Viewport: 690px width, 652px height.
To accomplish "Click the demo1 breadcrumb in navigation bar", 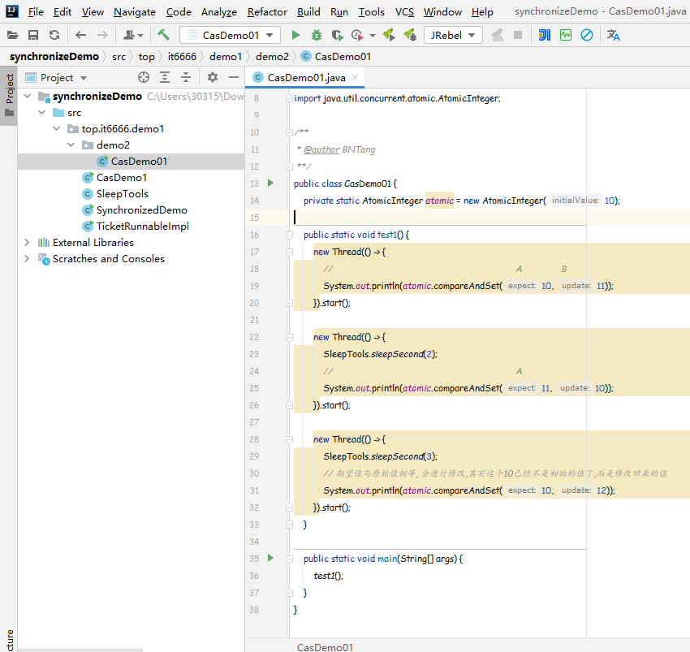I will tap(225, 56).
